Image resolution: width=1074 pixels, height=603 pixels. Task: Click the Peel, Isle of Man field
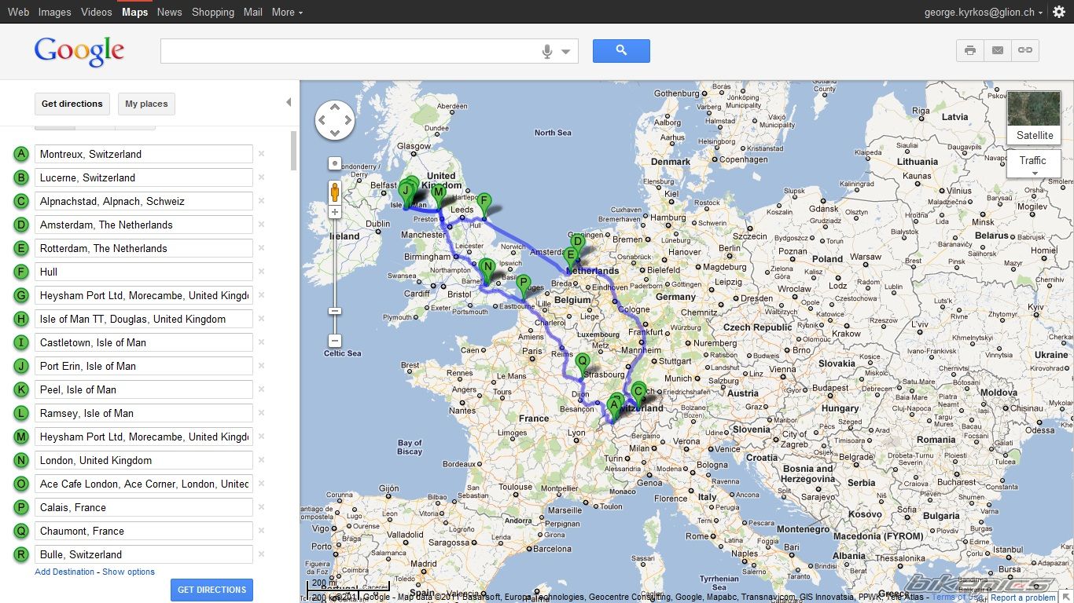pyautogui.click(x=143, y=389)
